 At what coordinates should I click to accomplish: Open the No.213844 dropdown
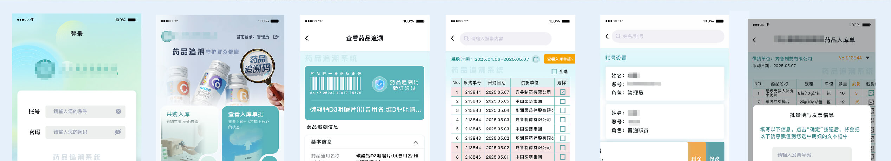867,58
